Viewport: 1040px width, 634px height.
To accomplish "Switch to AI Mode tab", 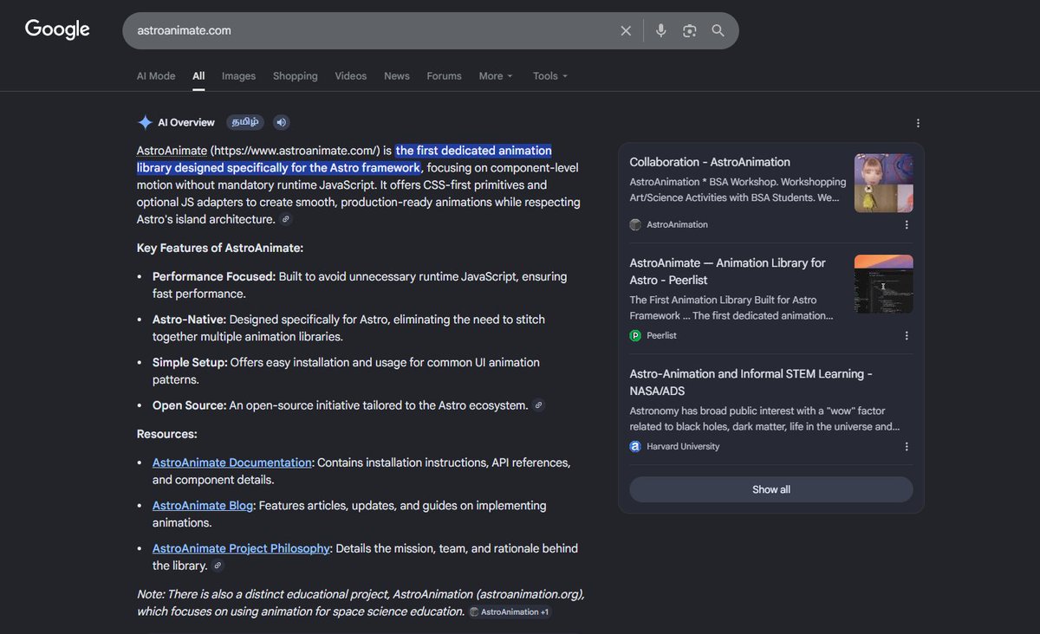I will (x=156, y=76).
